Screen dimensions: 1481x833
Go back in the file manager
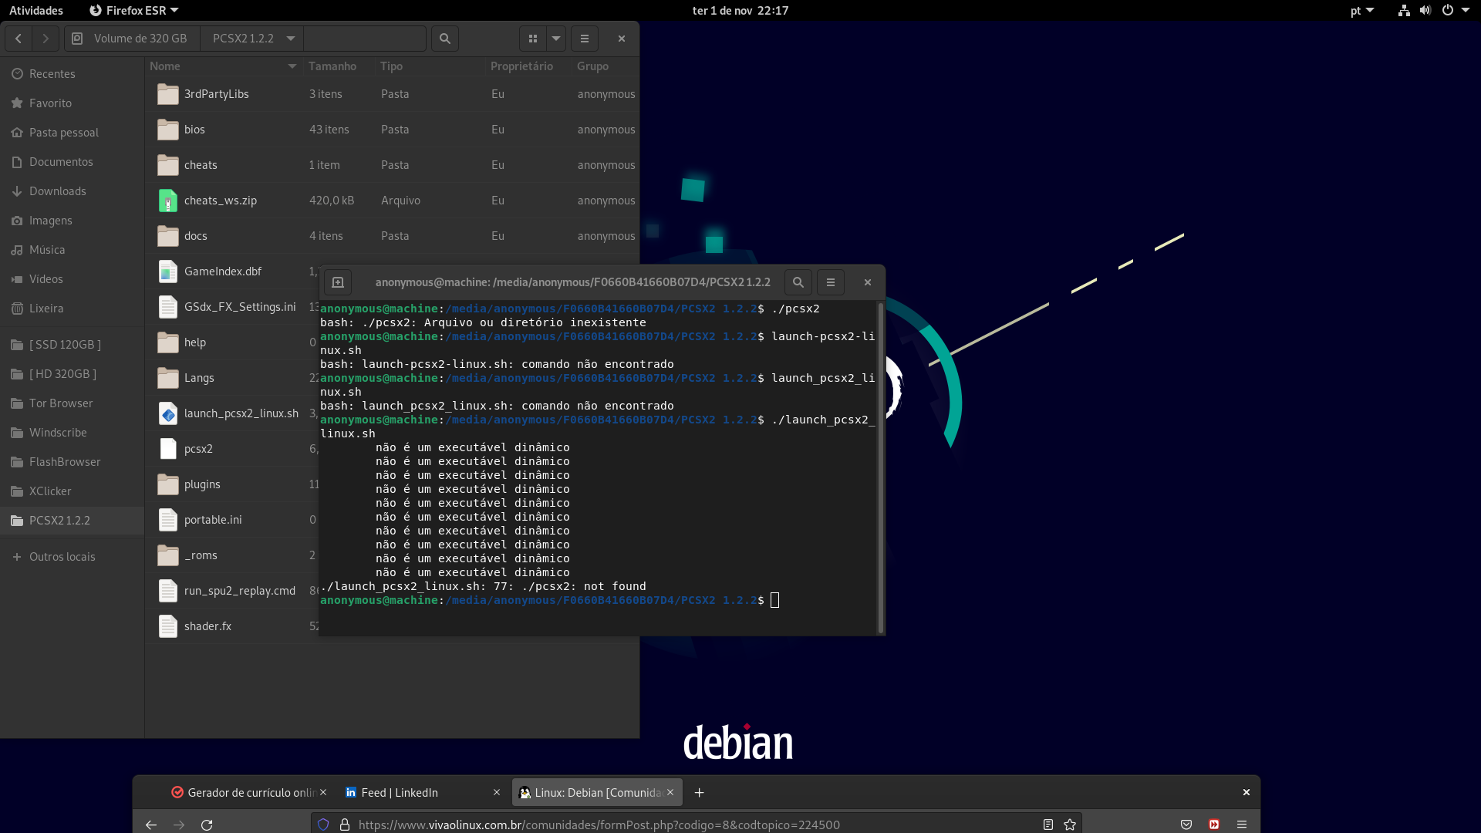(x=19, y=39)
